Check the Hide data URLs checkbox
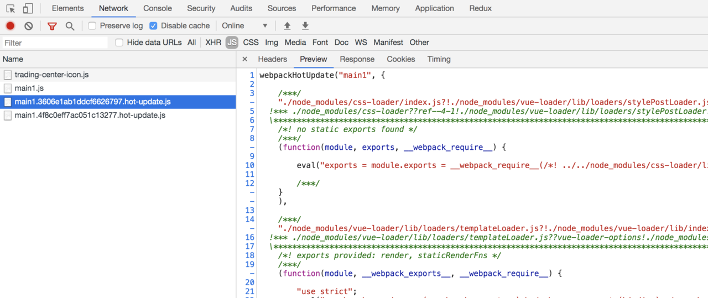This screenshot has height=298, width=708. click(x=119, y=43)
